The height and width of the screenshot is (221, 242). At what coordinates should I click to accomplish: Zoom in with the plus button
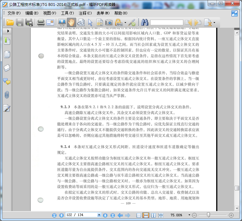(x=231, y=215)
